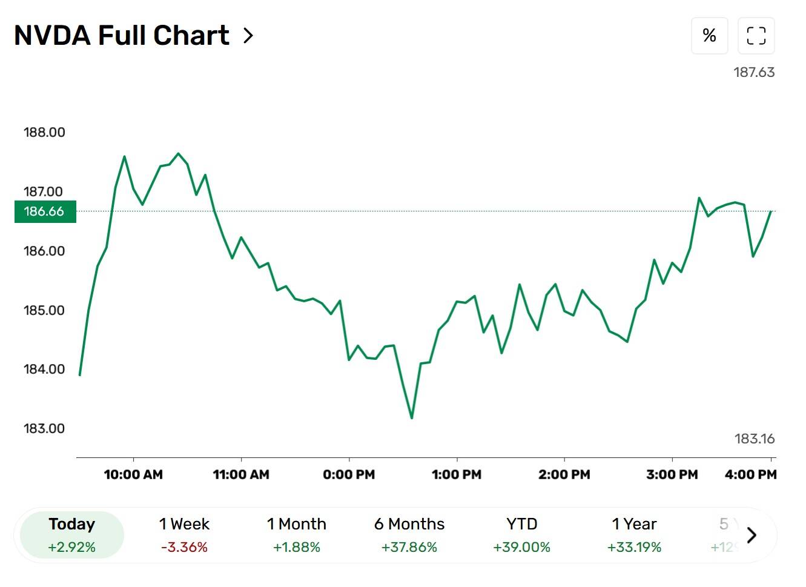This screenshot has height=587, width=806.
Task: Switch to the 1 Week range
Action: point(184,535)
